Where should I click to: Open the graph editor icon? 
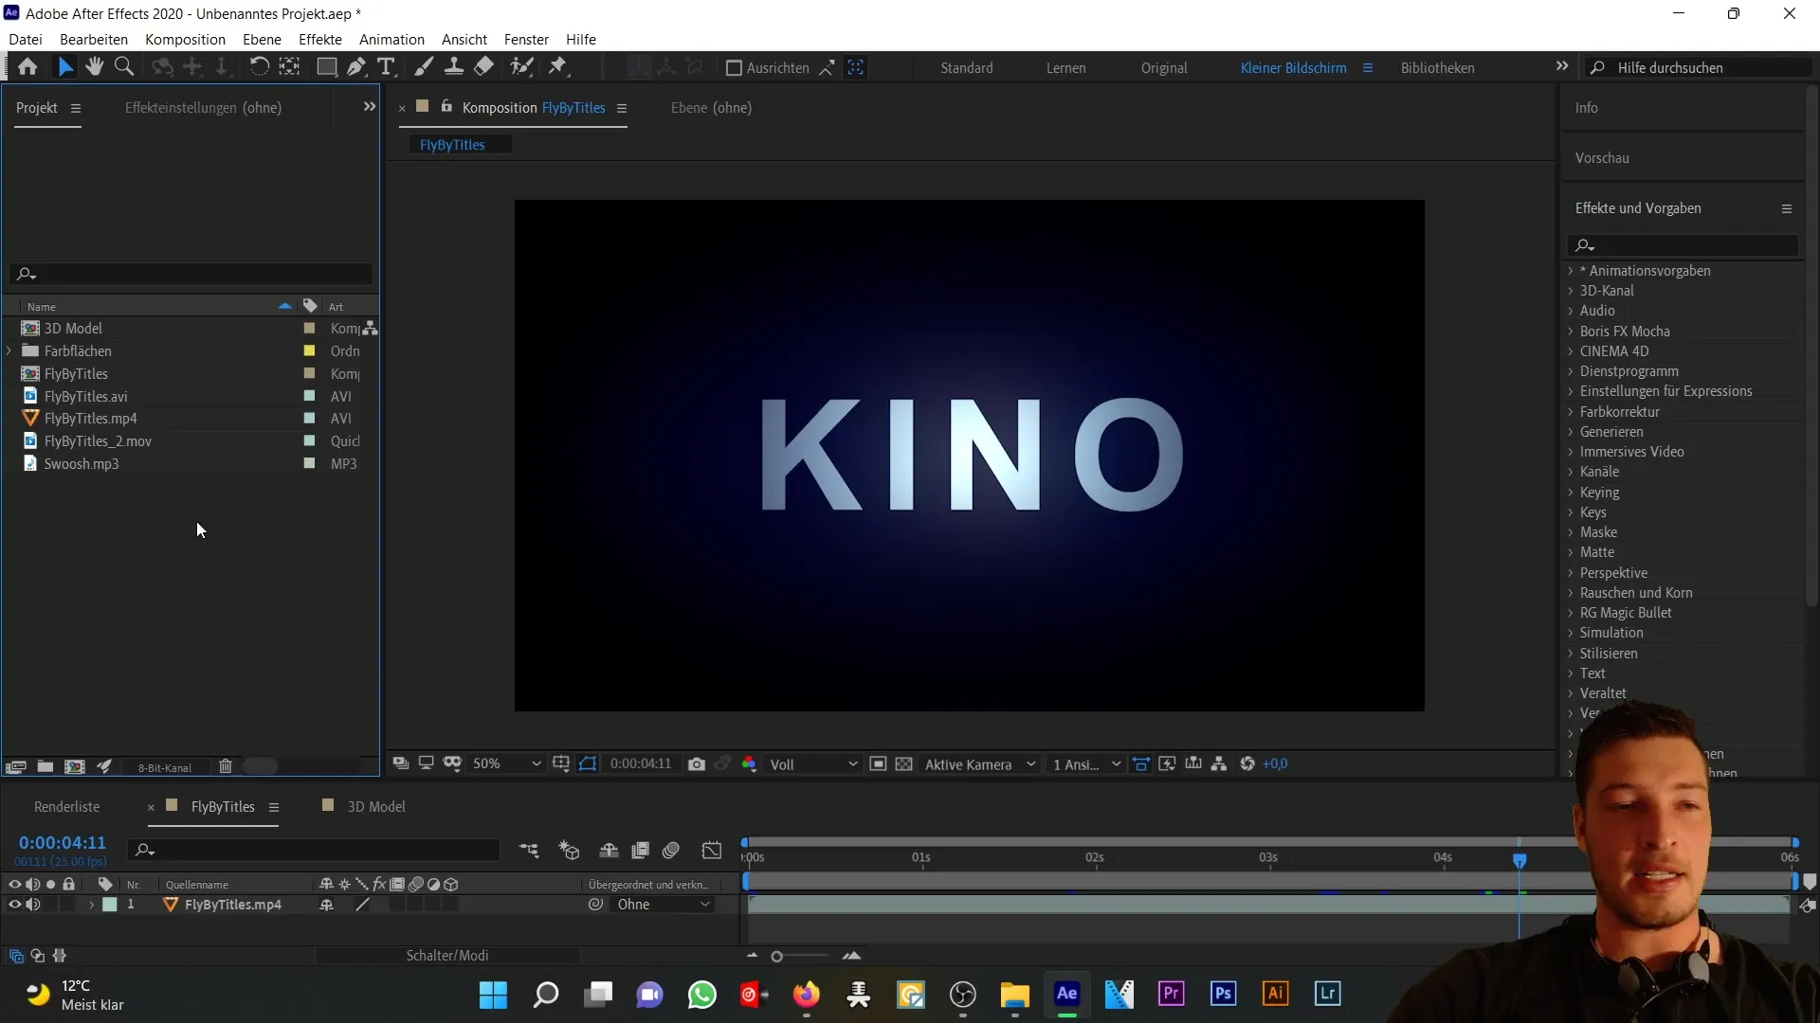point(712,851)
